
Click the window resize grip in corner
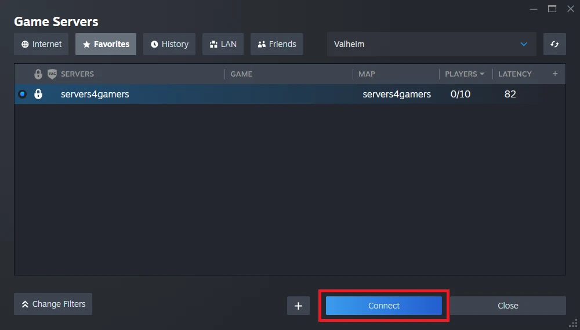(574, 324)
